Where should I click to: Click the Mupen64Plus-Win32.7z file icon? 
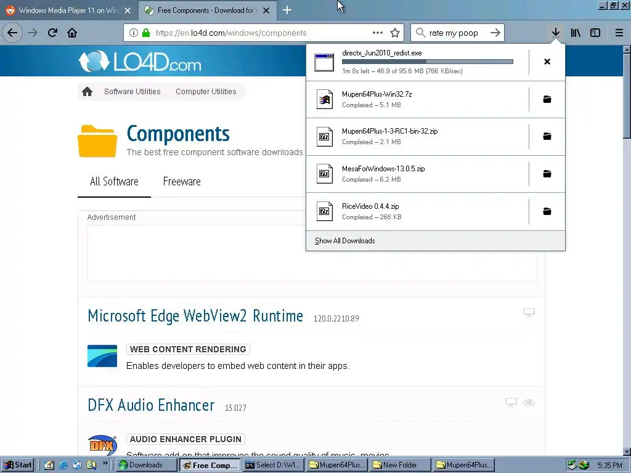324,99
